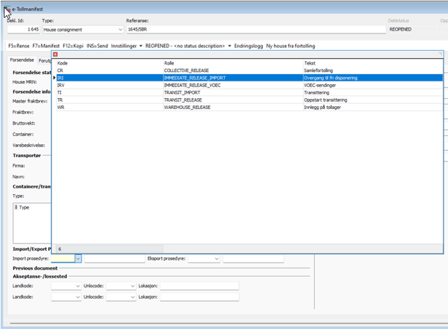Click the Referanse field with 1645/SBR
This screenshot has height=329, width=448.
(x=256, y=29)
